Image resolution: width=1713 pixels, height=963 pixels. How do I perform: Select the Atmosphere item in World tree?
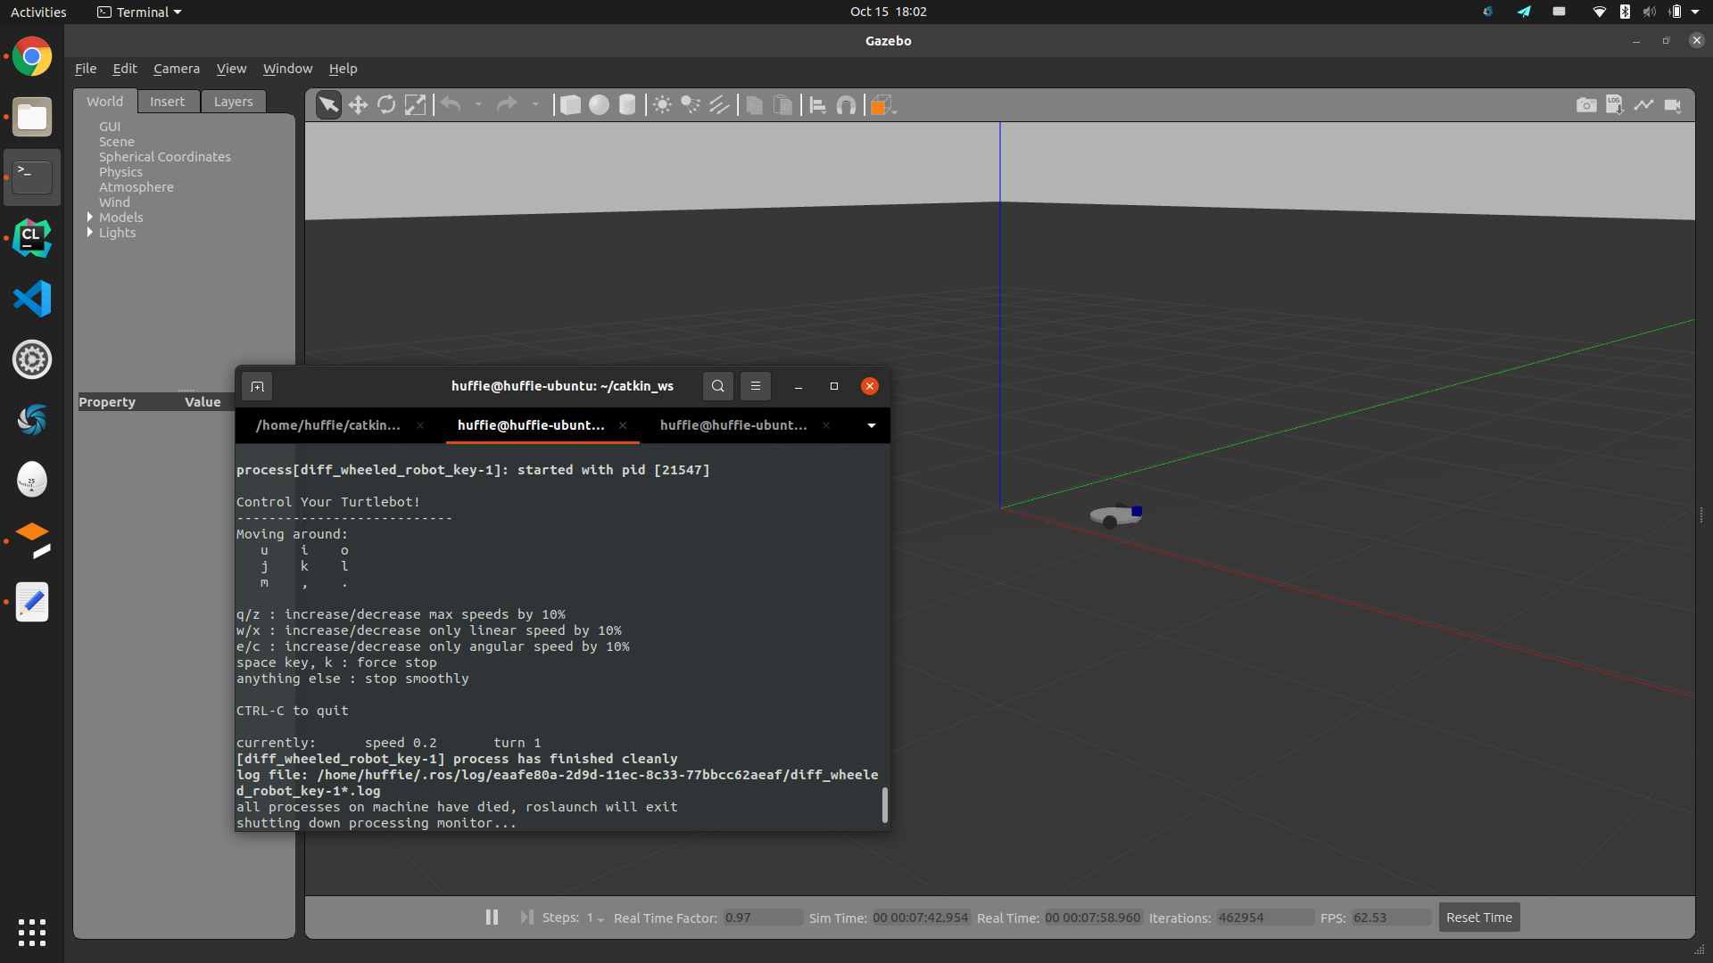pos(137,187)
